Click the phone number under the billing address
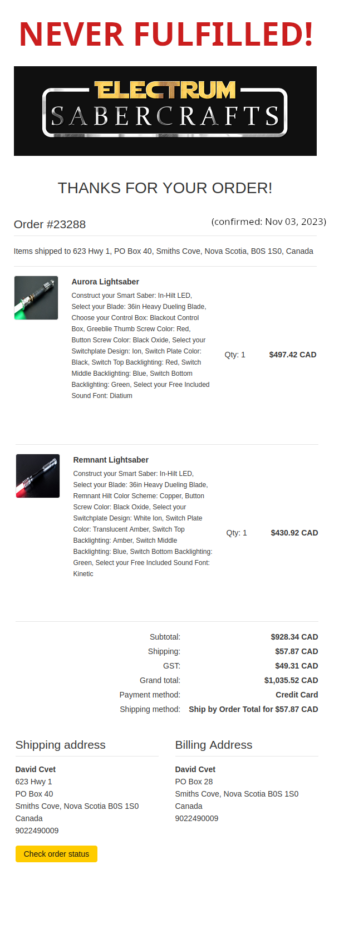 [196, 818]
